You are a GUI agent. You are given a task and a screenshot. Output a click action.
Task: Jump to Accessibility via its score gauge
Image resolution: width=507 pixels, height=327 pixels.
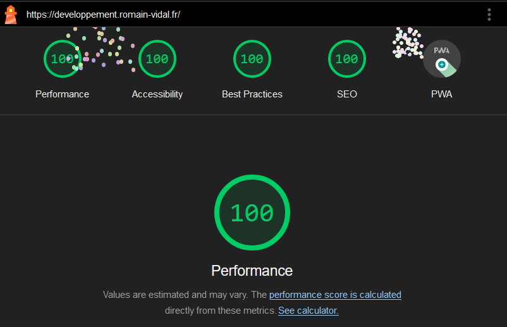157,59
